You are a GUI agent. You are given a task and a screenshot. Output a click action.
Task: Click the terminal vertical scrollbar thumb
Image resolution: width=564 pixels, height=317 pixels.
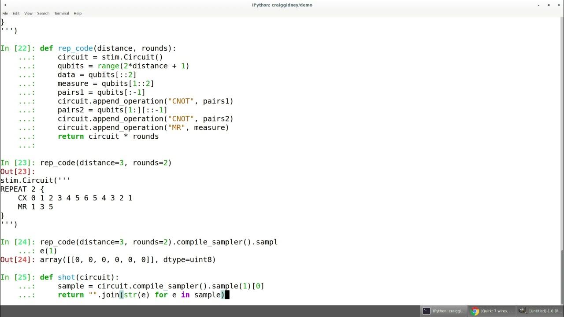click(x=562, y=277)
